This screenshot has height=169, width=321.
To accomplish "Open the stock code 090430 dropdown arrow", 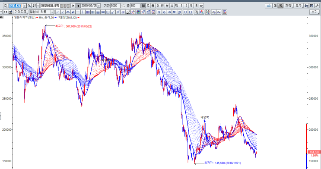I will (x=24, y=6).
